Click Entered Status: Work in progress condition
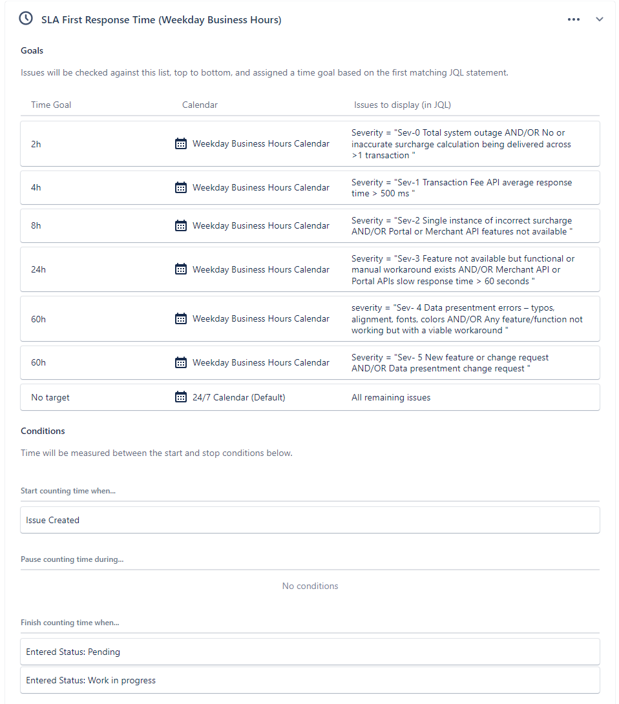This screenshot has height=704, width=619. click(x=310, y=680)
